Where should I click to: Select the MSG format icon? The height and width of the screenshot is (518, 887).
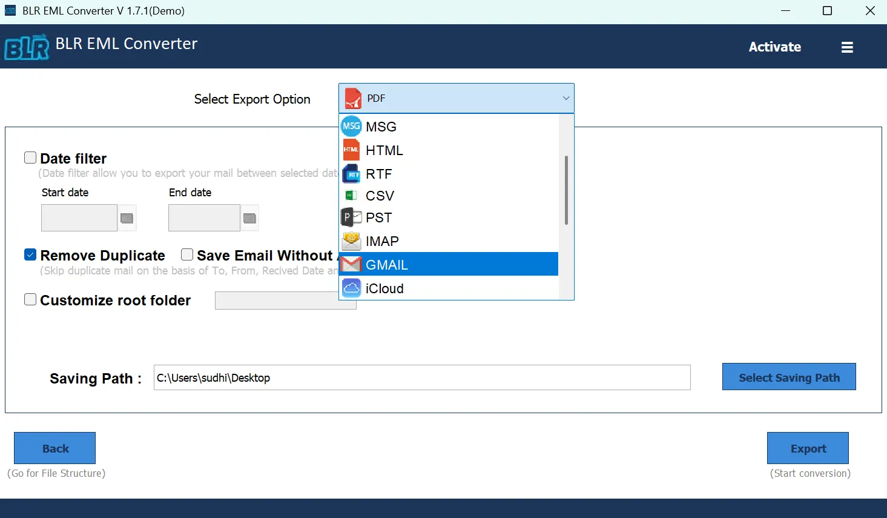click(x=351, y=126)
